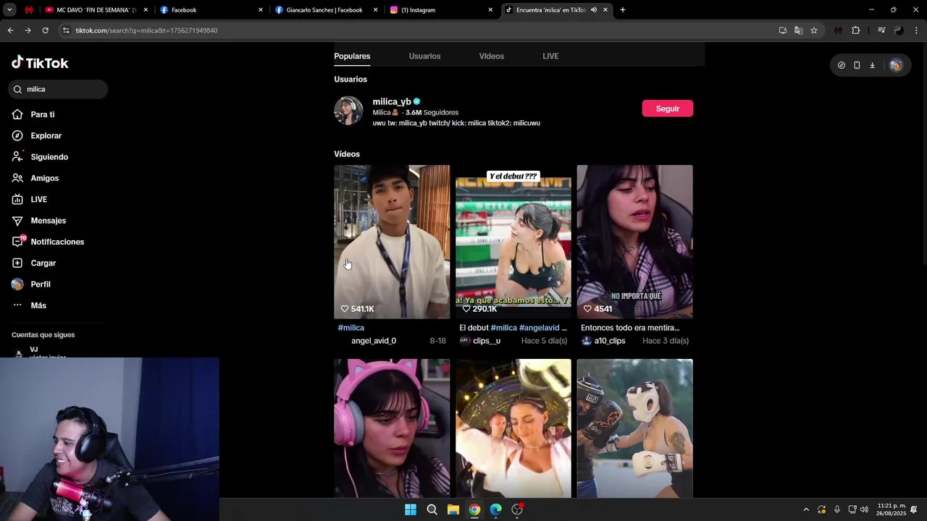Viewport: 927px width, 521px height.
Task: Open the Explorar page
Action: tap(46, 135)
